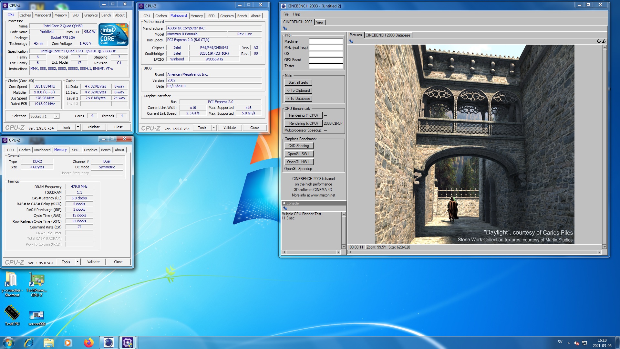Select the Pictures tab

[x=356, y=35]
